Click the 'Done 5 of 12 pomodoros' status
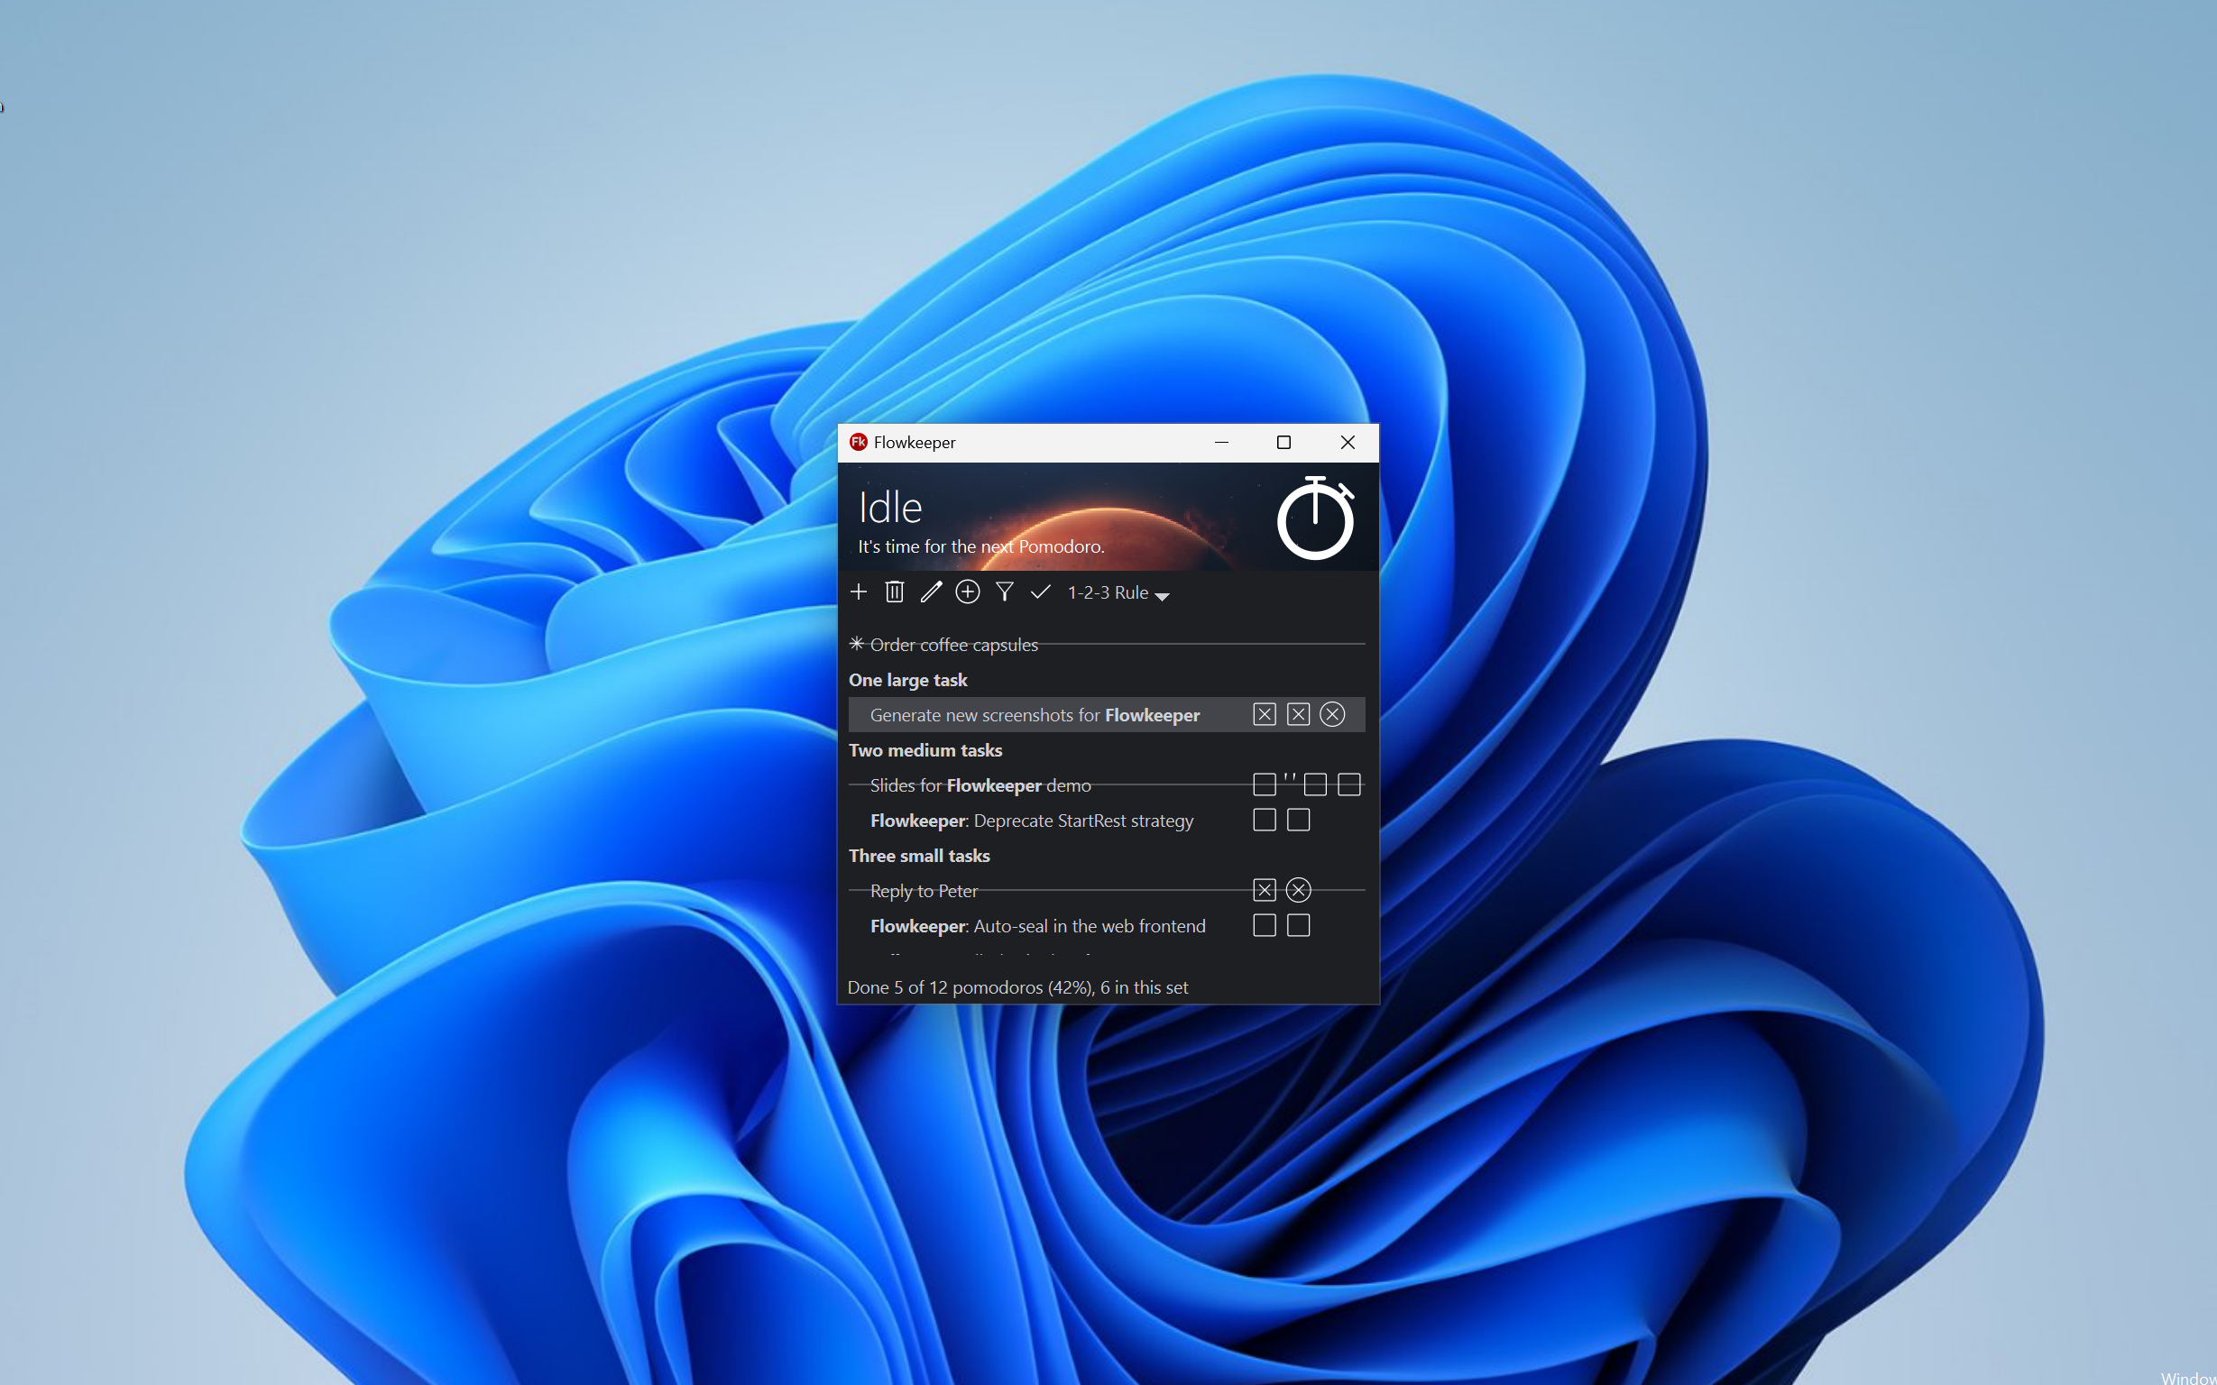Viewport: 2217px width, 1385px height. 1017,987
